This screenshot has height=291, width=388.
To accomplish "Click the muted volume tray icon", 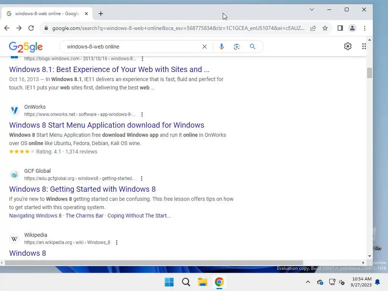I will (342, 282).
